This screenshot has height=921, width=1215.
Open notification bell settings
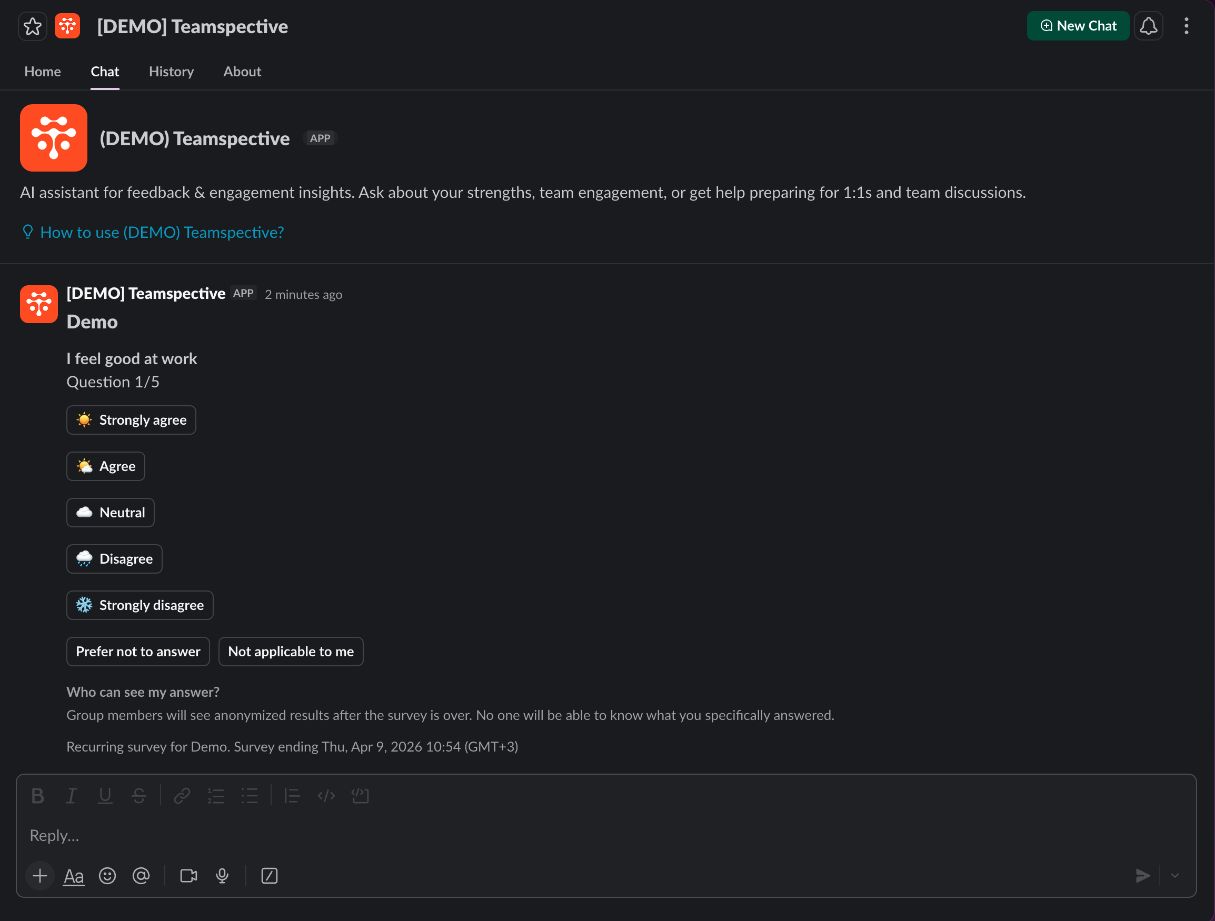tap(1148, 26)
